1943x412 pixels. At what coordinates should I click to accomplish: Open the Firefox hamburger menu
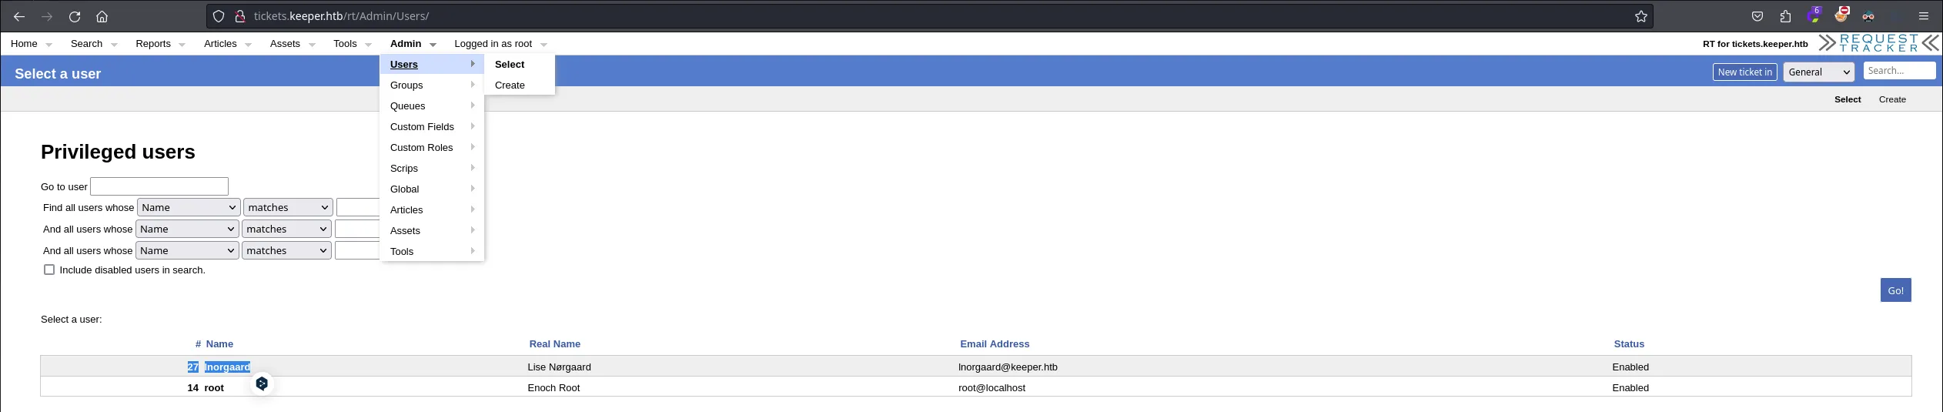(1923, 16)
